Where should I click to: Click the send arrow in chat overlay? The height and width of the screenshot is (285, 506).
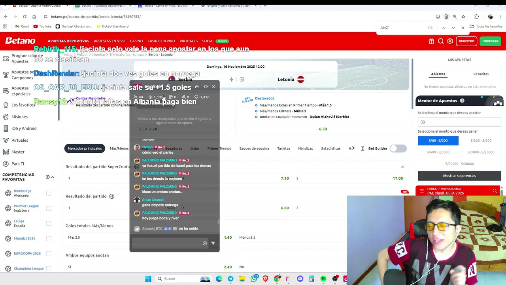point(213,243)
